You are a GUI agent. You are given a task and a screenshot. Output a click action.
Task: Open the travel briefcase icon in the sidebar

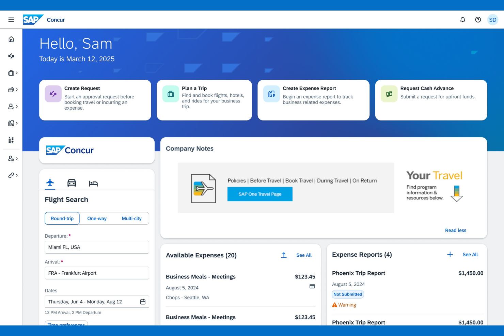click(11, 73)
